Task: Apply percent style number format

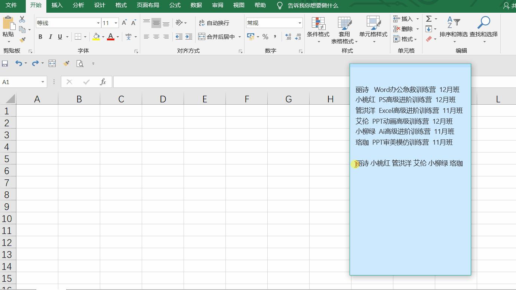Action: pos(265,37)
